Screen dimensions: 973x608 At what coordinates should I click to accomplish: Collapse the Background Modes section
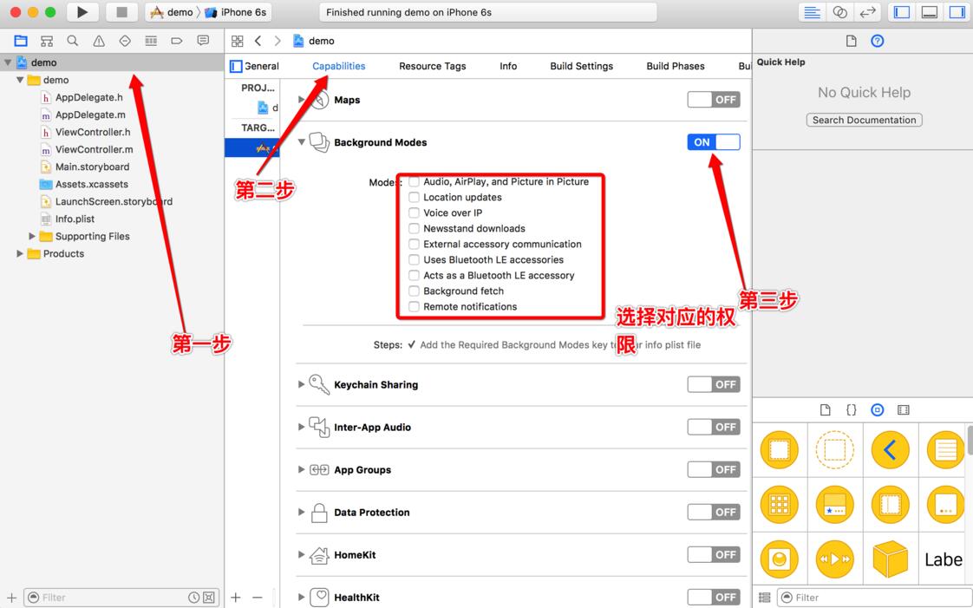302,142
